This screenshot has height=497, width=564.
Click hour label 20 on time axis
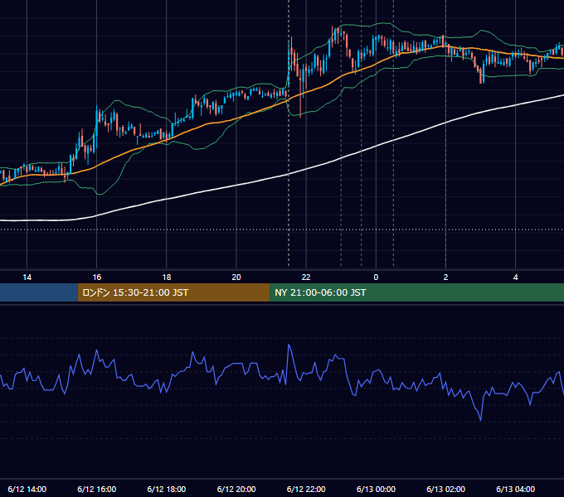point(236,277)
